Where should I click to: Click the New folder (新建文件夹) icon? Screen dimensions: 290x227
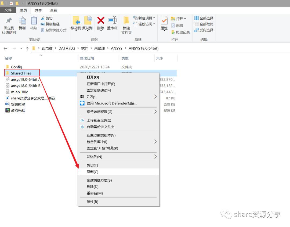click(126, 20)
